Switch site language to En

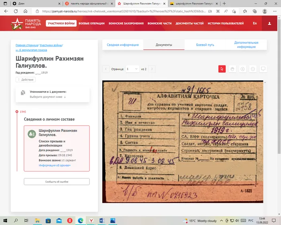point(255,23)
